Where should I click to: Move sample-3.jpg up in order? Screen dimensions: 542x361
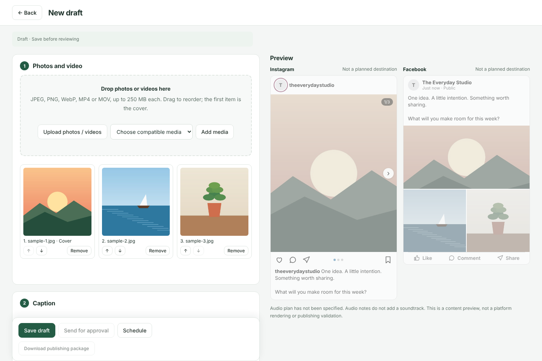[x=186, y=251]
